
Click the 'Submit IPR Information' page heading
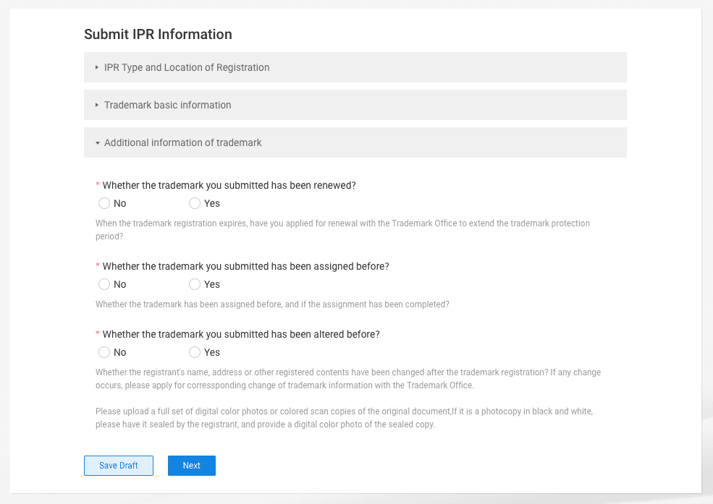(158, 34)
